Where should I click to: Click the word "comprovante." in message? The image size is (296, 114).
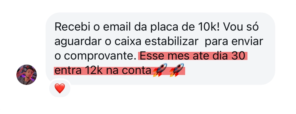click(96, 56)
